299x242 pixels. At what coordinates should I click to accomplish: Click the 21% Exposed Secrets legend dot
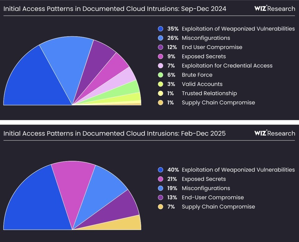(x=161, y=179)
